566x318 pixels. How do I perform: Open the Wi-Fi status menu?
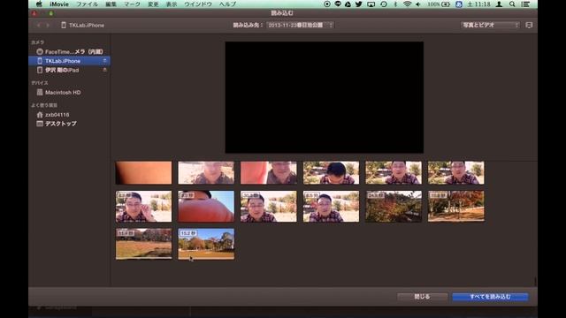pos(407,4)
